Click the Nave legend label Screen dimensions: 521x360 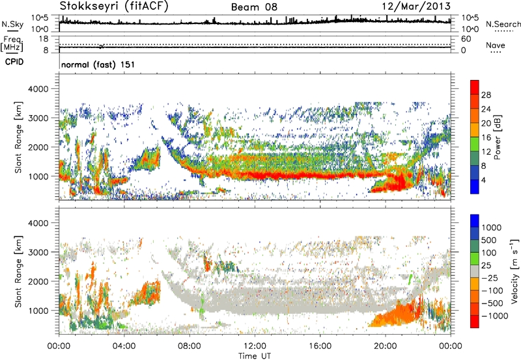pos(496,45)
